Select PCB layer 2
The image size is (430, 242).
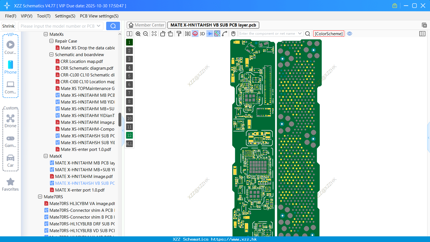[129, 51]
